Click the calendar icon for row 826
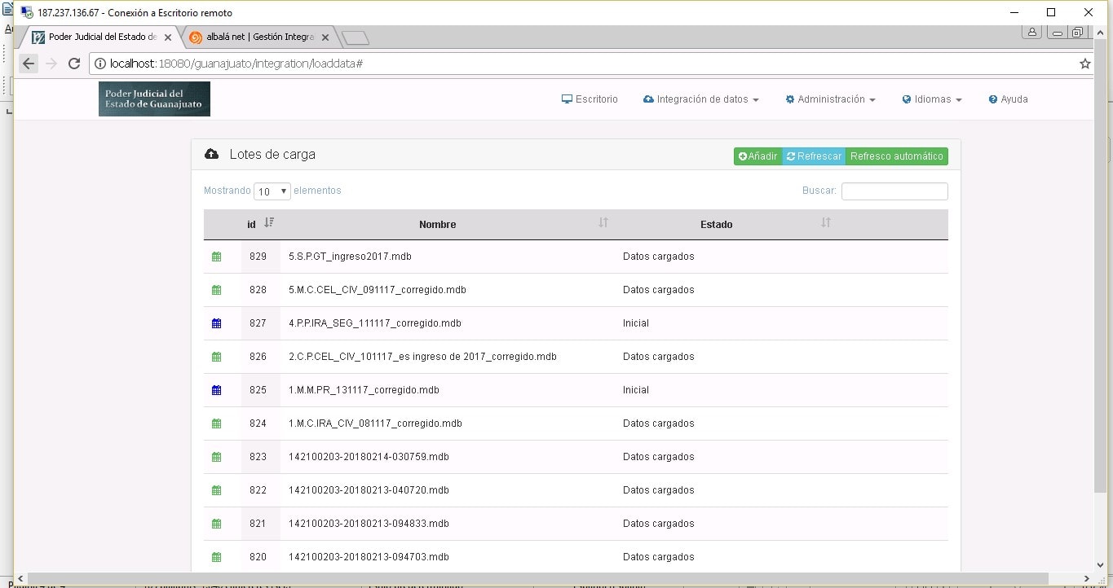 click(216, 357)
